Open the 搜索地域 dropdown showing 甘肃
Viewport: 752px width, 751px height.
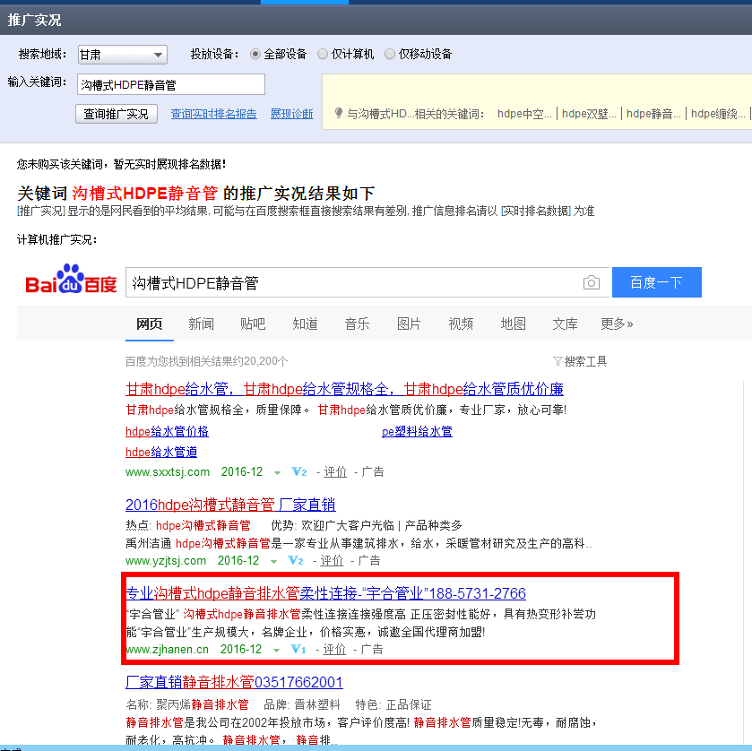[122, 55]
